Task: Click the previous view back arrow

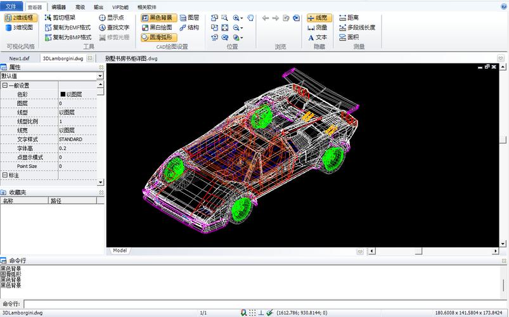Action: point(266,18)
